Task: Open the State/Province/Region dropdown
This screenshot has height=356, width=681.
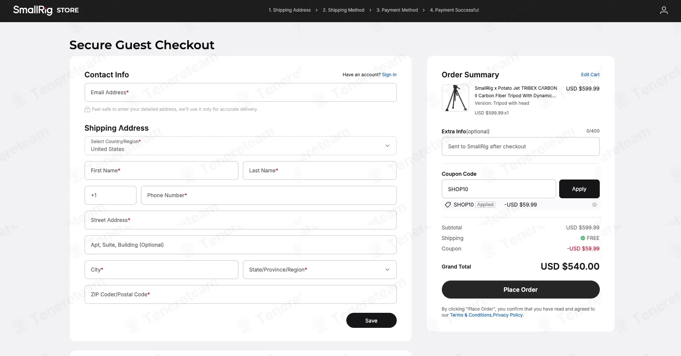Action: [x=320, y=270]
